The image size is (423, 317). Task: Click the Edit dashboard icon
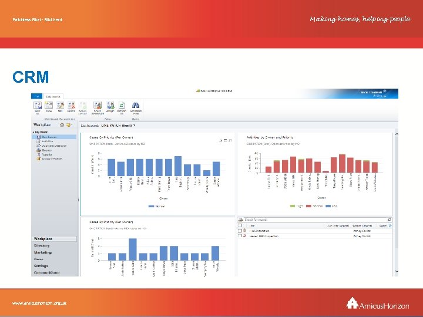tap(60, 105)
